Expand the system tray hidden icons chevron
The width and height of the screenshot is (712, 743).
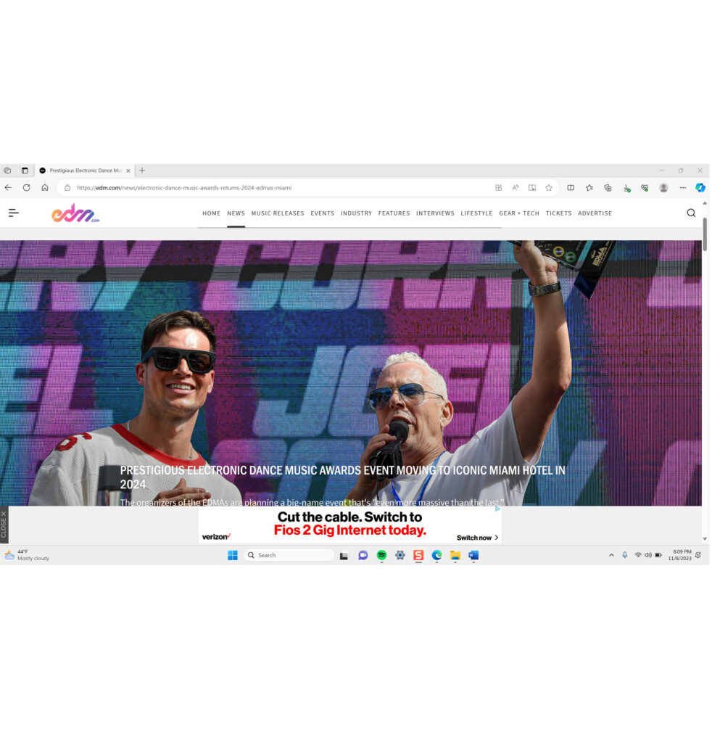pyautogui.click(x=611, y=555)
